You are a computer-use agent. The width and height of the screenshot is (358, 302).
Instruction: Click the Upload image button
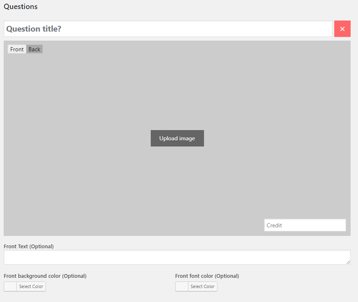click(177, 138)
